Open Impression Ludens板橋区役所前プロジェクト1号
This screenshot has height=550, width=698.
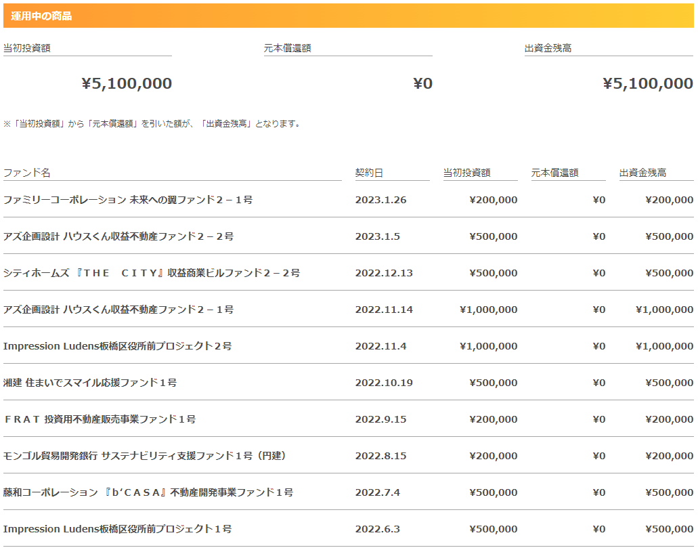click(118, 528)
